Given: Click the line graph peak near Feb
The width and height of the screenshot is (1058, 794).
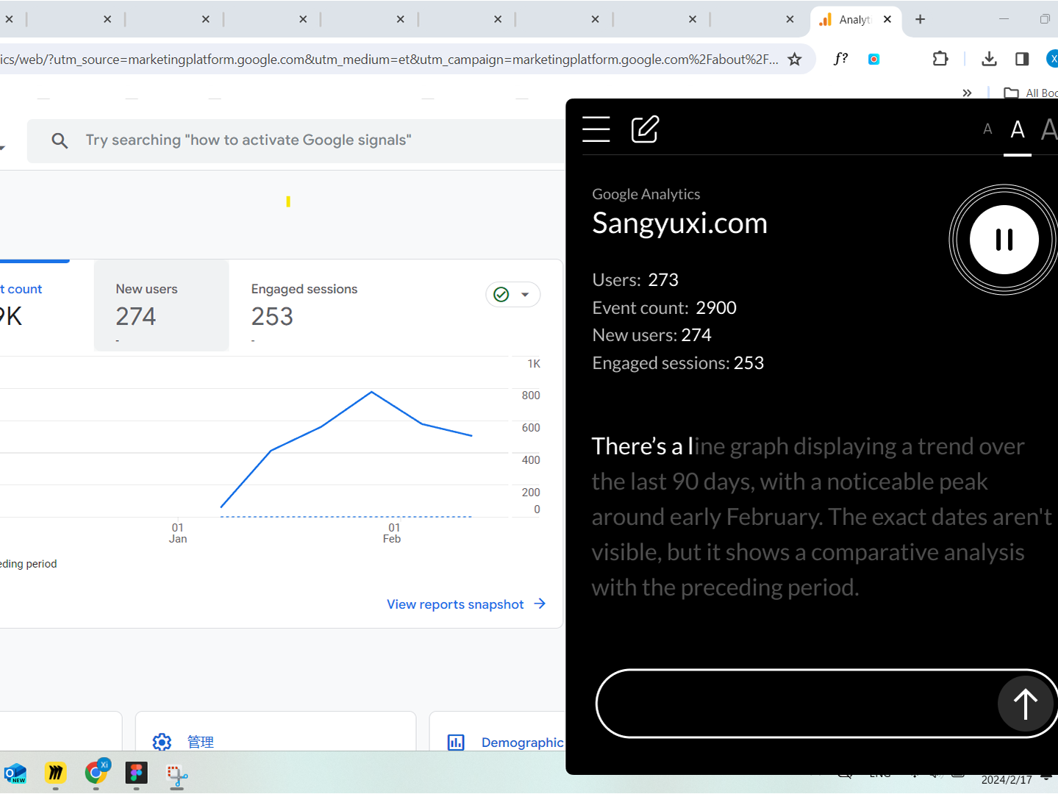Looking at the screenshot, I should 372,392.
